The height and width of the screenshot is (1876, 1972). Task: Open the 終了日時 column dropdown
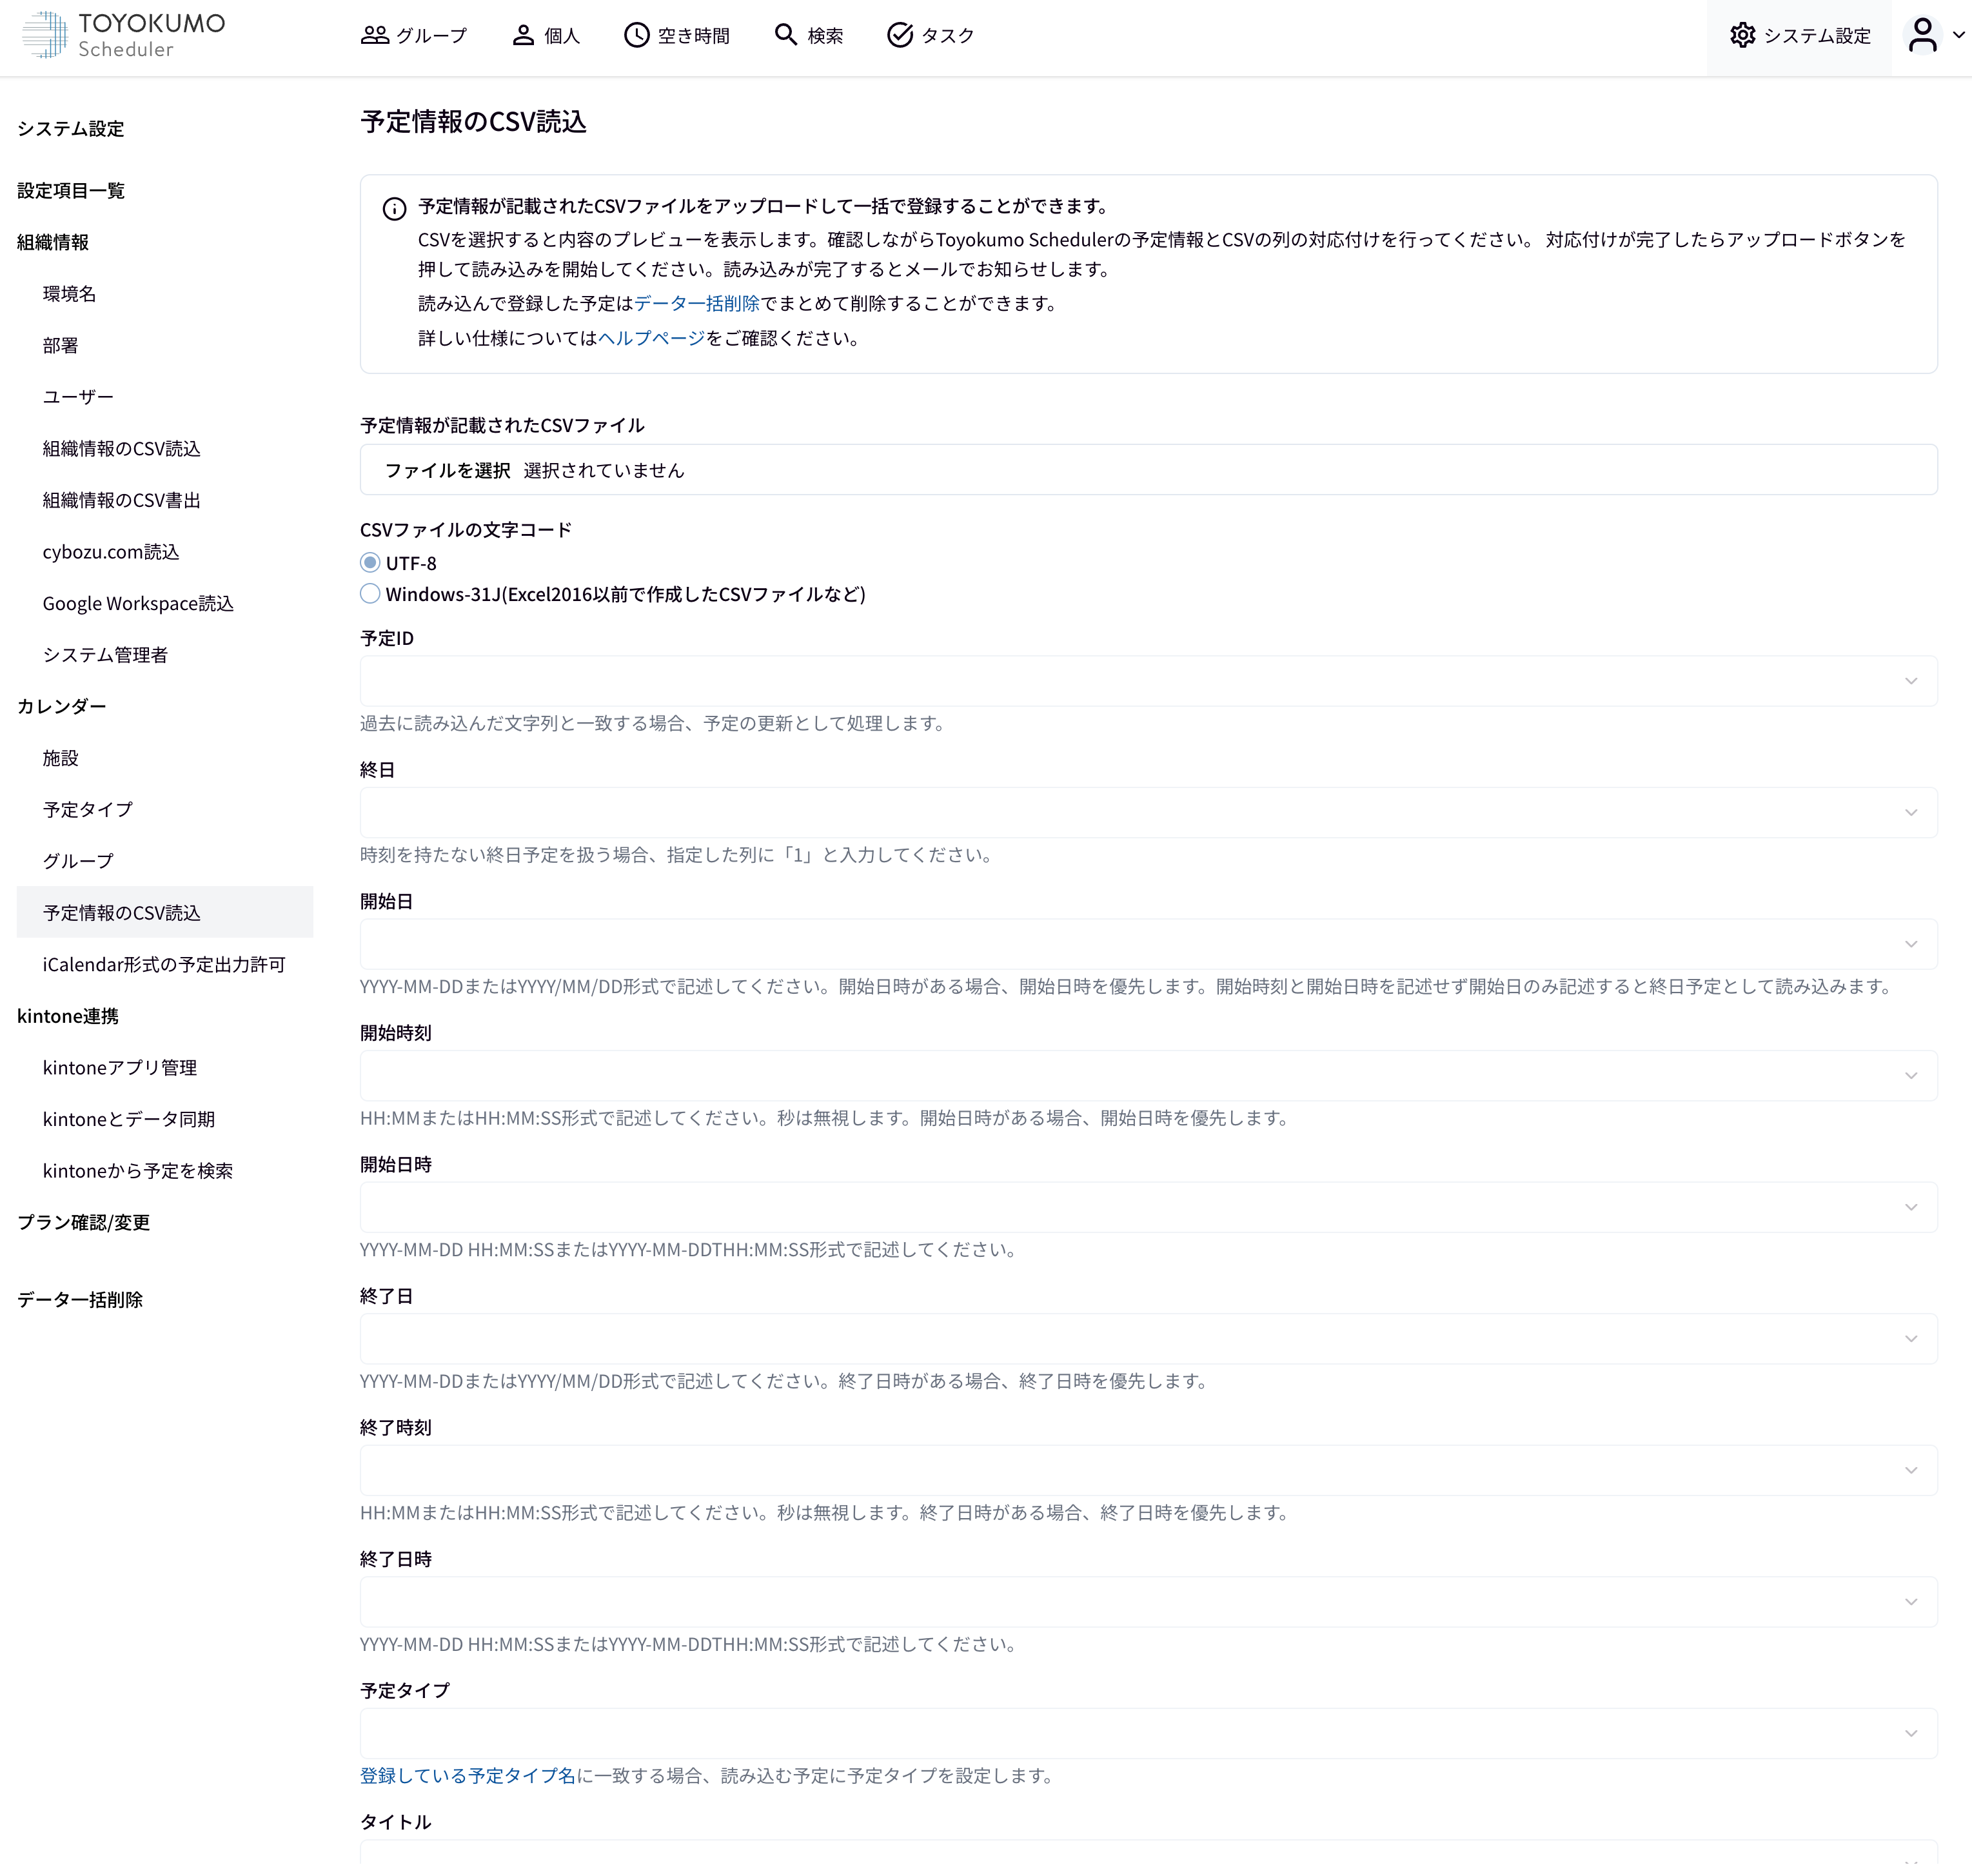[x=1148, y=1602]
